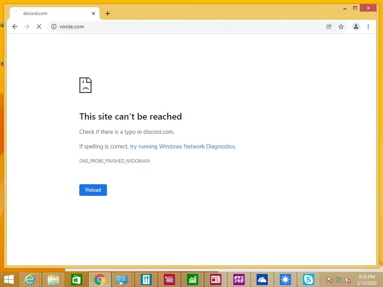Open Control Panel taskbar icon

(122, 280)
